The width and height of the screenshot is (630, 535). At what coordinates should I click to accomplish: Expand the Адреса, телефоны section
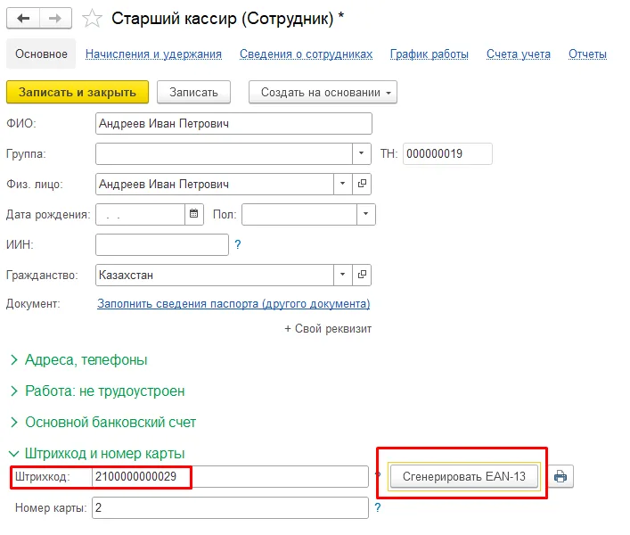pyautogui.click(x=78, y=359)
